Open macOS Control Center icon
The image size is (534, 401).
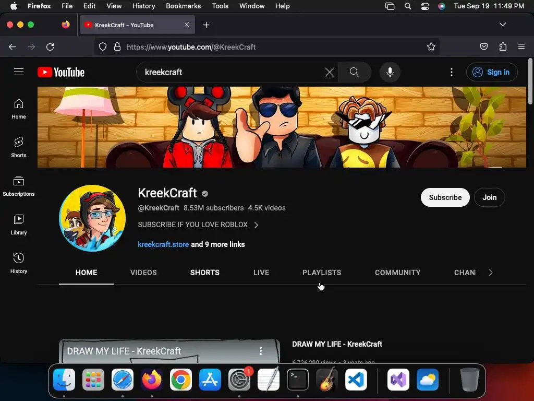(424, 6)
